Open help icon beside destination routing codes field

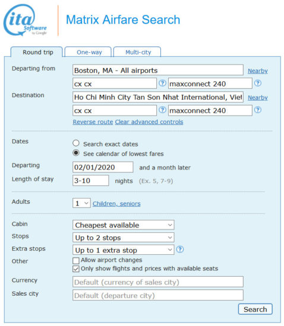(162, 110)
